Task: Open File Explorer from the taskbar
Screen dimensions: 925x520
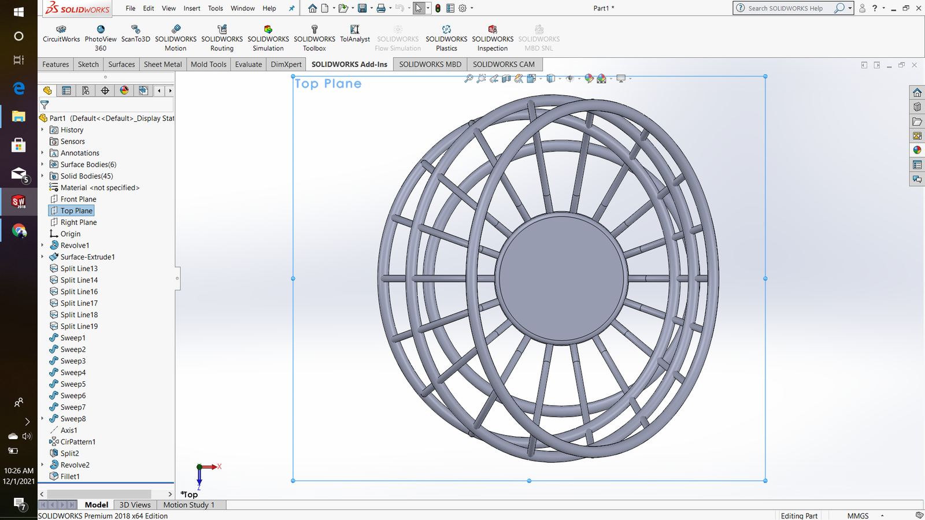Action: 18,116
